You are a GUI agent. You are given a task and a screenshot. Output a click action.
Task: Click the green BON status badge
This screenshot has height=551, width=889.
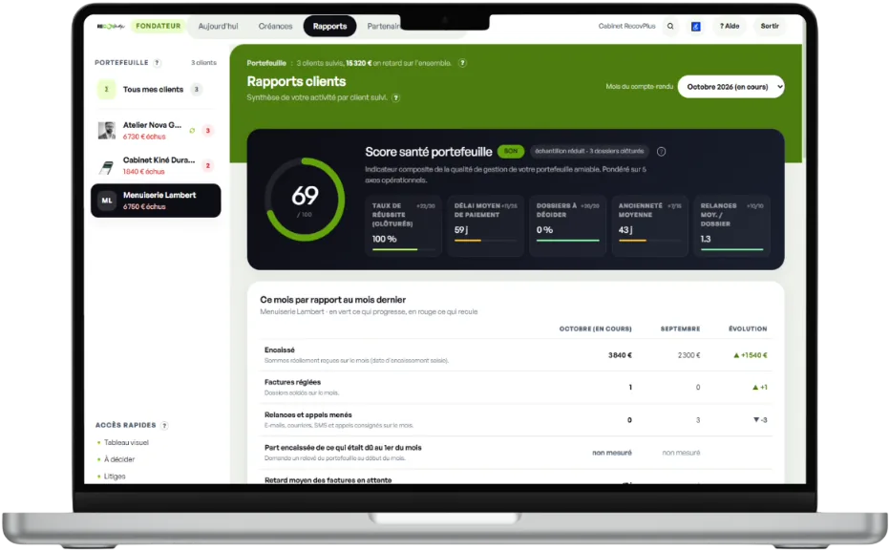[510, 151]
